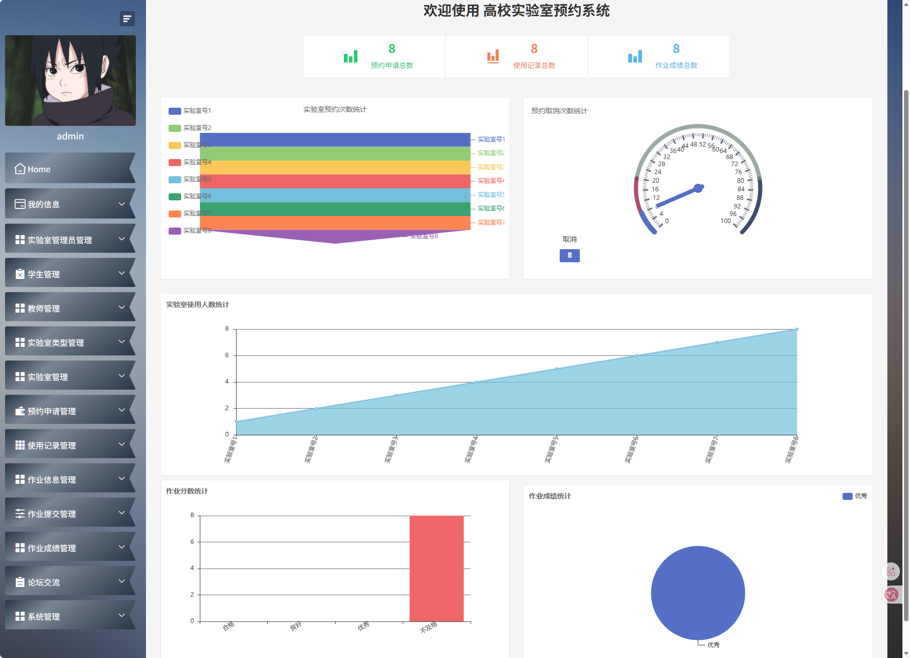Image resolution: width=910 pixels, height=658 pixels.
Task: Expand the 作业信息管理 chevron
Action: point(121,478)
